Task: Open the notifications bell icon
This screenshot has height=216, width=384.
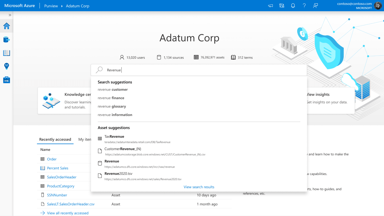Action: point(293,6)
